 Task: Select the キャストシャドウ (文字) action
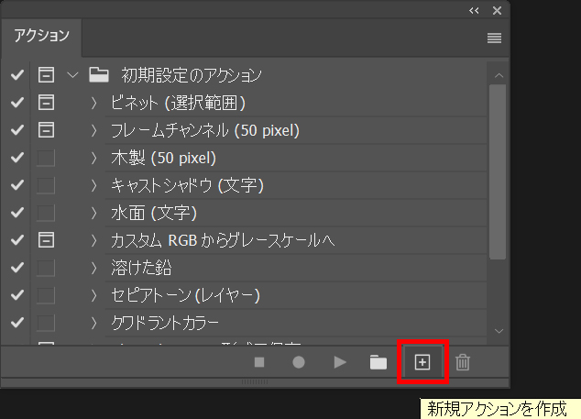[x=187, y=185]
